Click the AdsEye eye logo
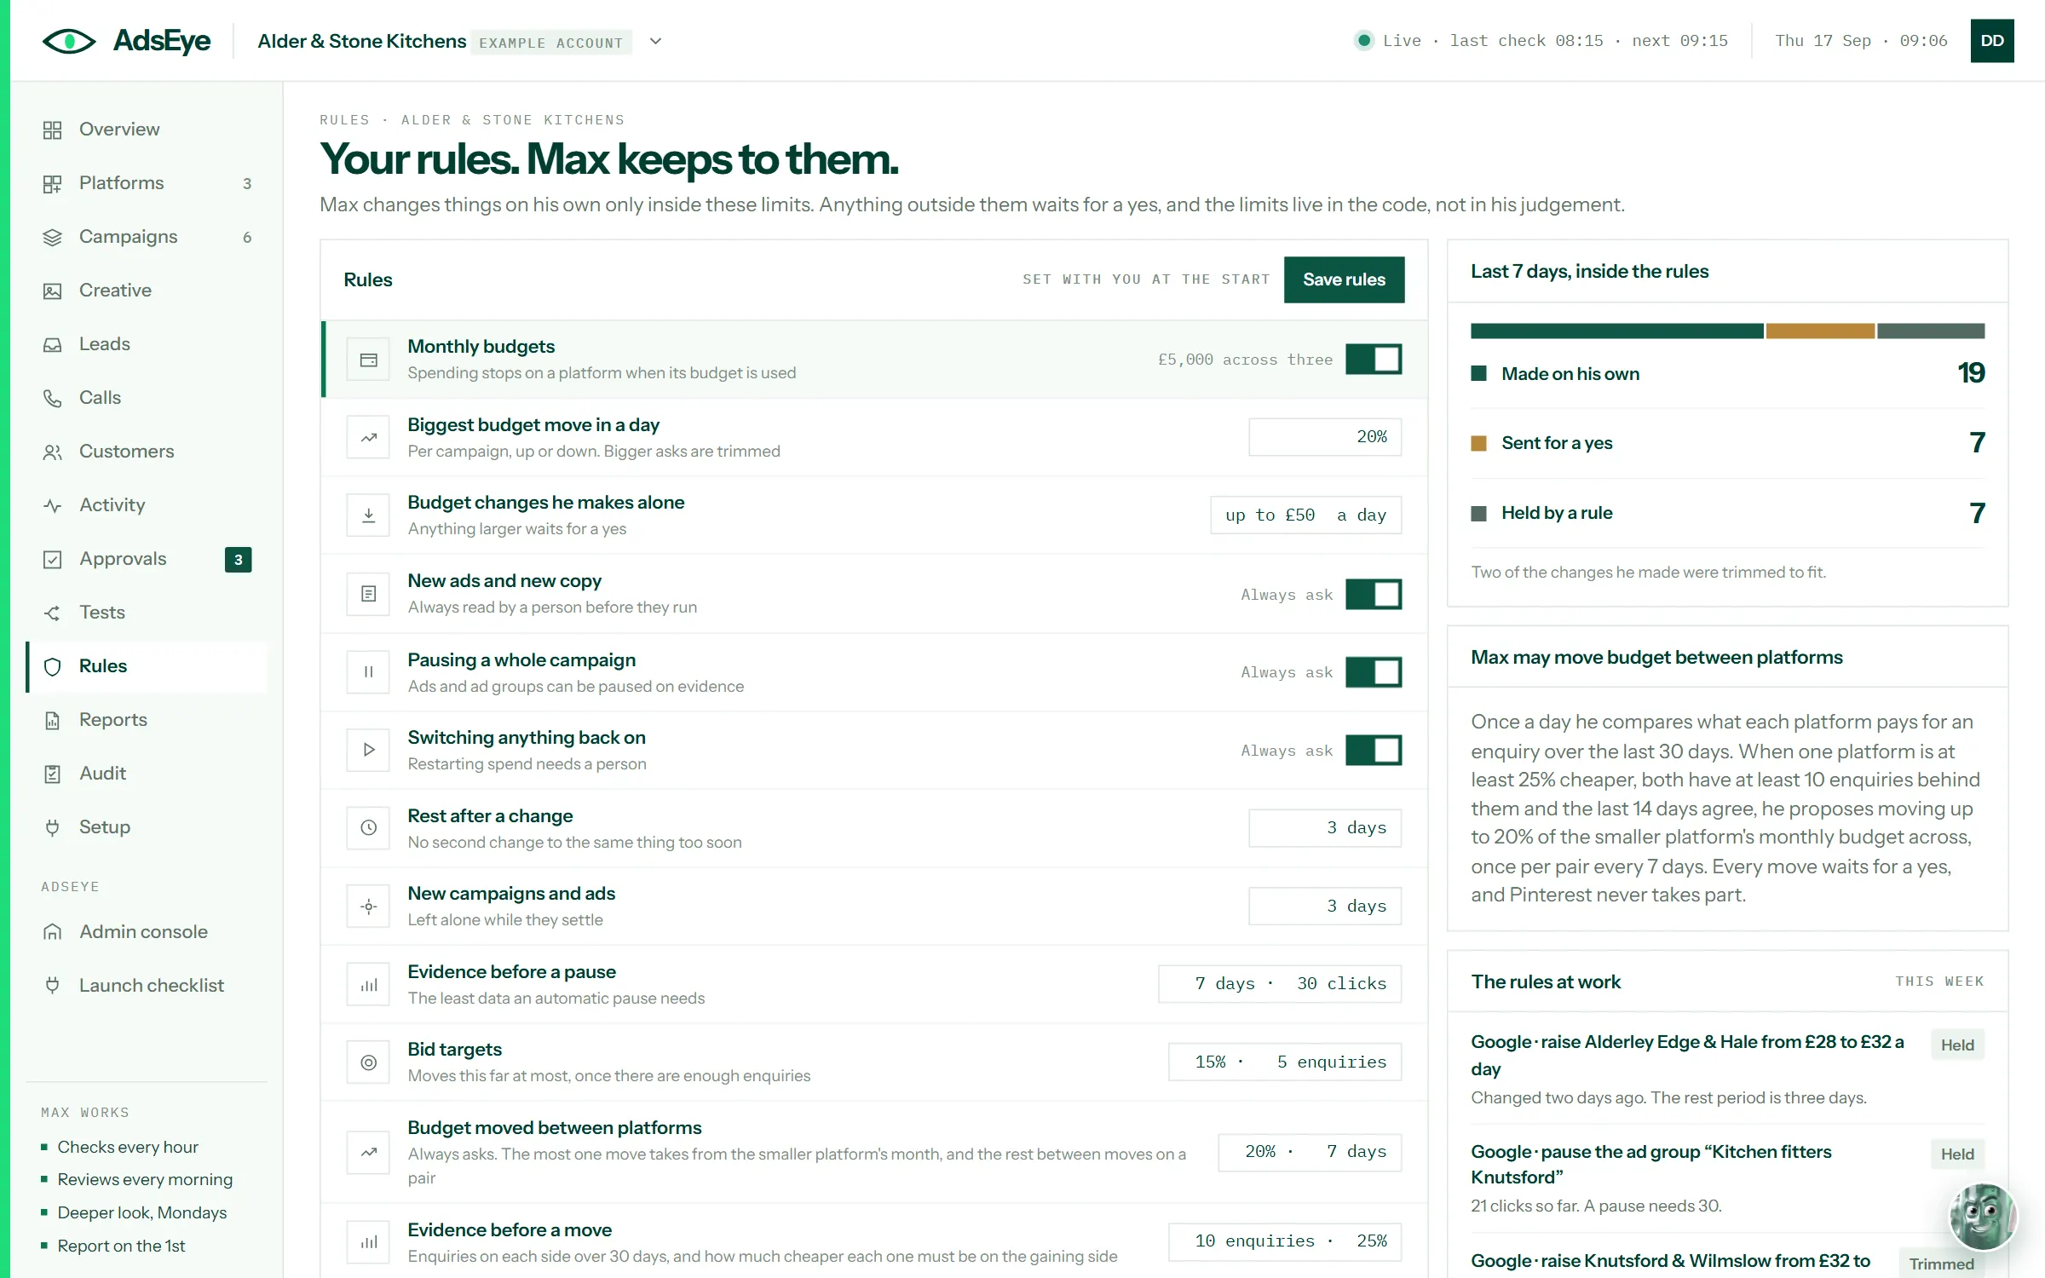This screenshot has width=2045, height=1278. (x=70, y=41)
